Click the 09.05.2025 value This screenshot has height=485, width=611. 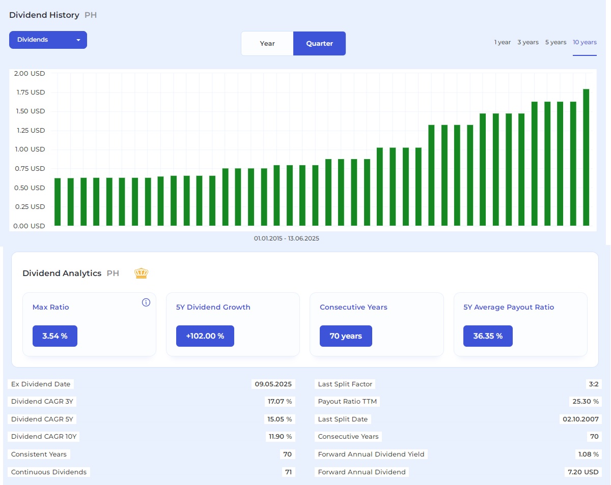pyautogui.click(x=273, y=384)
